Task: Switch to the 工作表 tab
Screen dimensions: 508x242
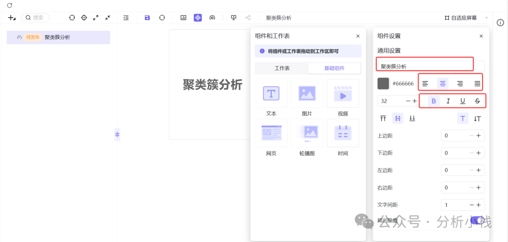Action: pos(282,68)
